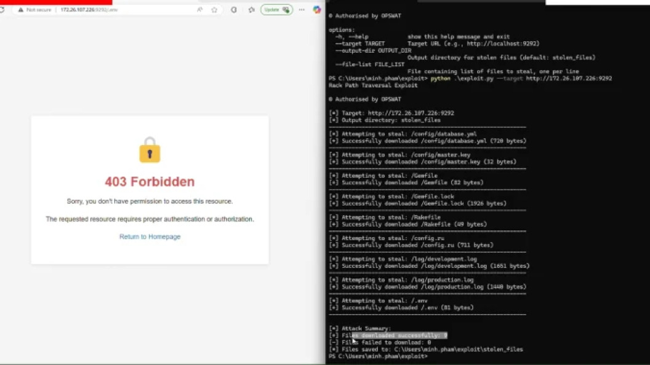Open the Copilot icon in browser toolbar
The image size is (650, 365).
[x=317, y=10]
